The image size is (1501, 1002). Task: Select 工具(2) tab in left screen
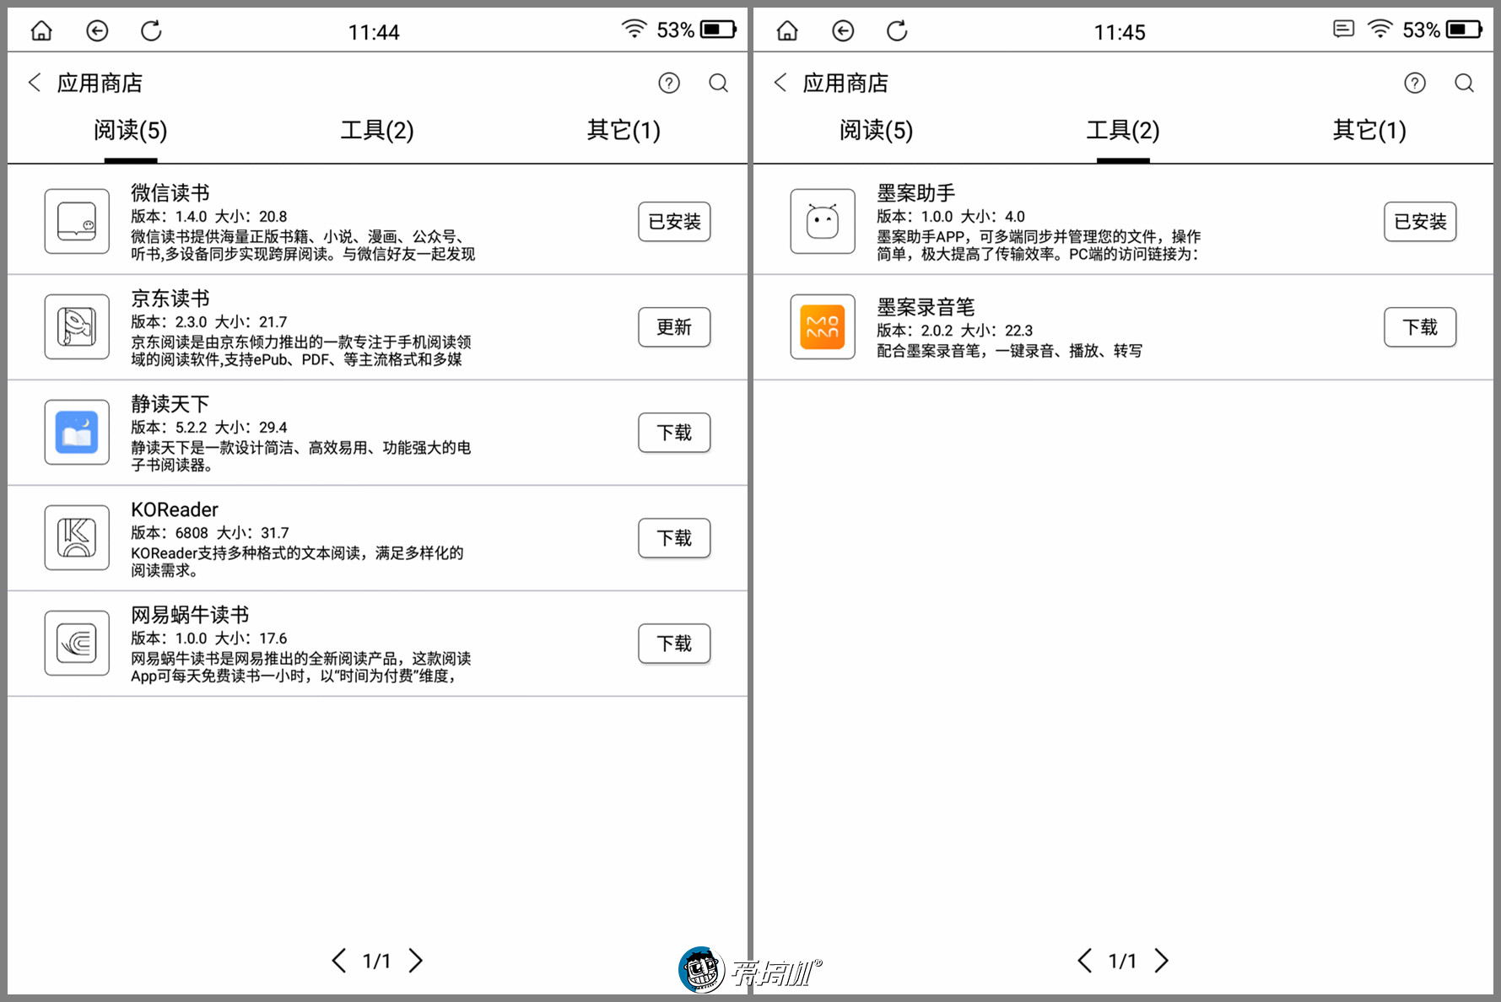tap(377, 130)
